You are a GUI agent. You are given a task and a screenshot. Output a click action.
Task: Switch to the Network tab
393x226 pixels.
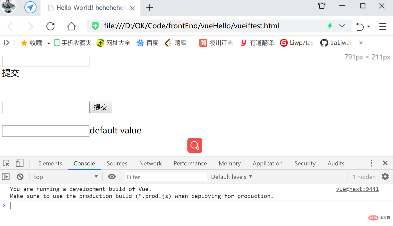[x=150, y=163]
